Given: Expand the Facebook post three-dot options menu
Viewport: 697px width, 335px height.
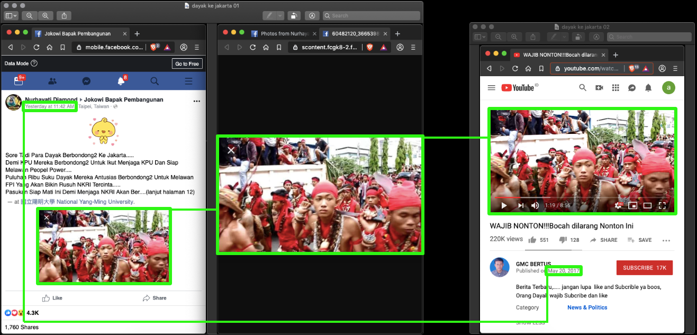Looking at the screenshot, I should point(197,101).
